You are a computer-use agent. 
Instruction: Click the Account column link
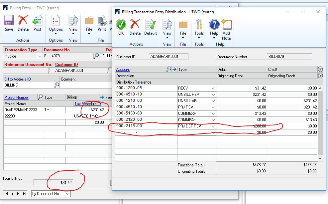[123, 70]
